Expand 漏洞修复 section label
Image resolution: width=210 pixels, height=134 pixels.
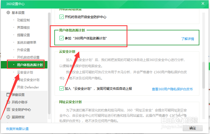[x=18, y=117]
